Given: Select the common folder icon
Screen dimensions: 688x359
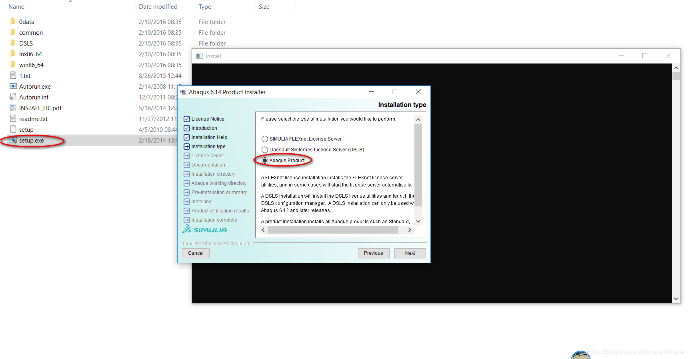Looking at the screenshot, I should pos(13,32).
